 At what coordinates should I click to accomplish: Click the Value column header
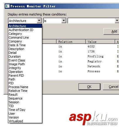(x=100, y=42)
